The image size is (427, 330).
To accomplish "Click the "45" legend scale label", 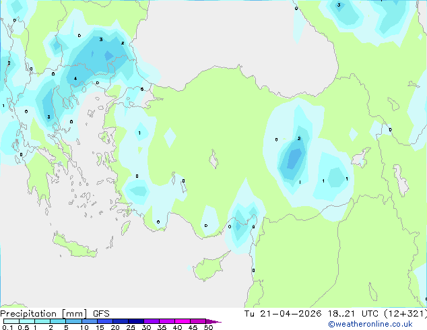I will click(193, 327).
